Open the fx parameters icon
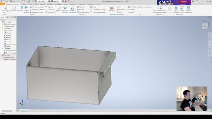The image size is (212, 119). click(x=68, y=1)
